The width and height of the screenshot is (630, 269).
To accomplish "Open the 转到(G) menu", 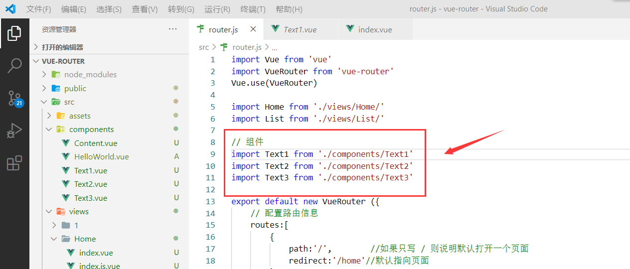I will click(x=181, y=9).
